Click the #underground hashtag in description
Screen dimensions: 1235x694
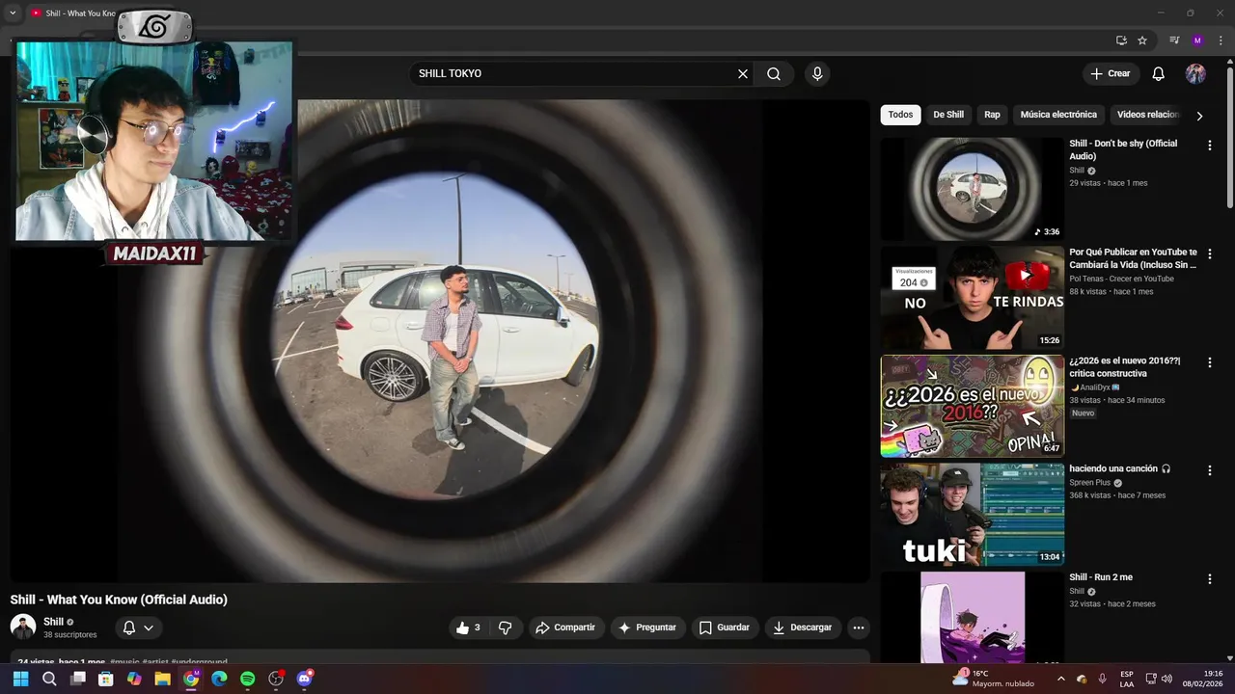click(199, 661)
